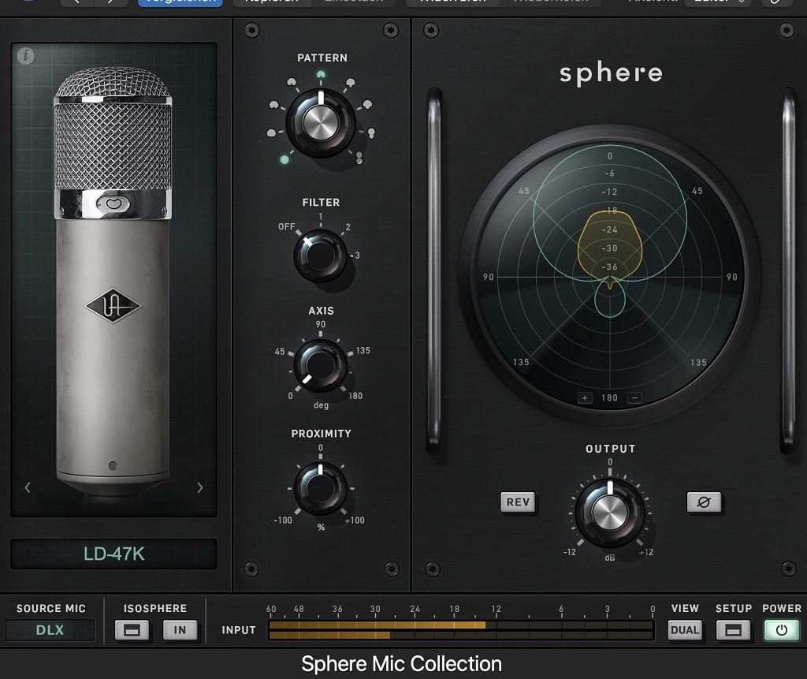Click the ISOSPHERE label
Viewport: 807px width, 679px height.
(155, 609)
